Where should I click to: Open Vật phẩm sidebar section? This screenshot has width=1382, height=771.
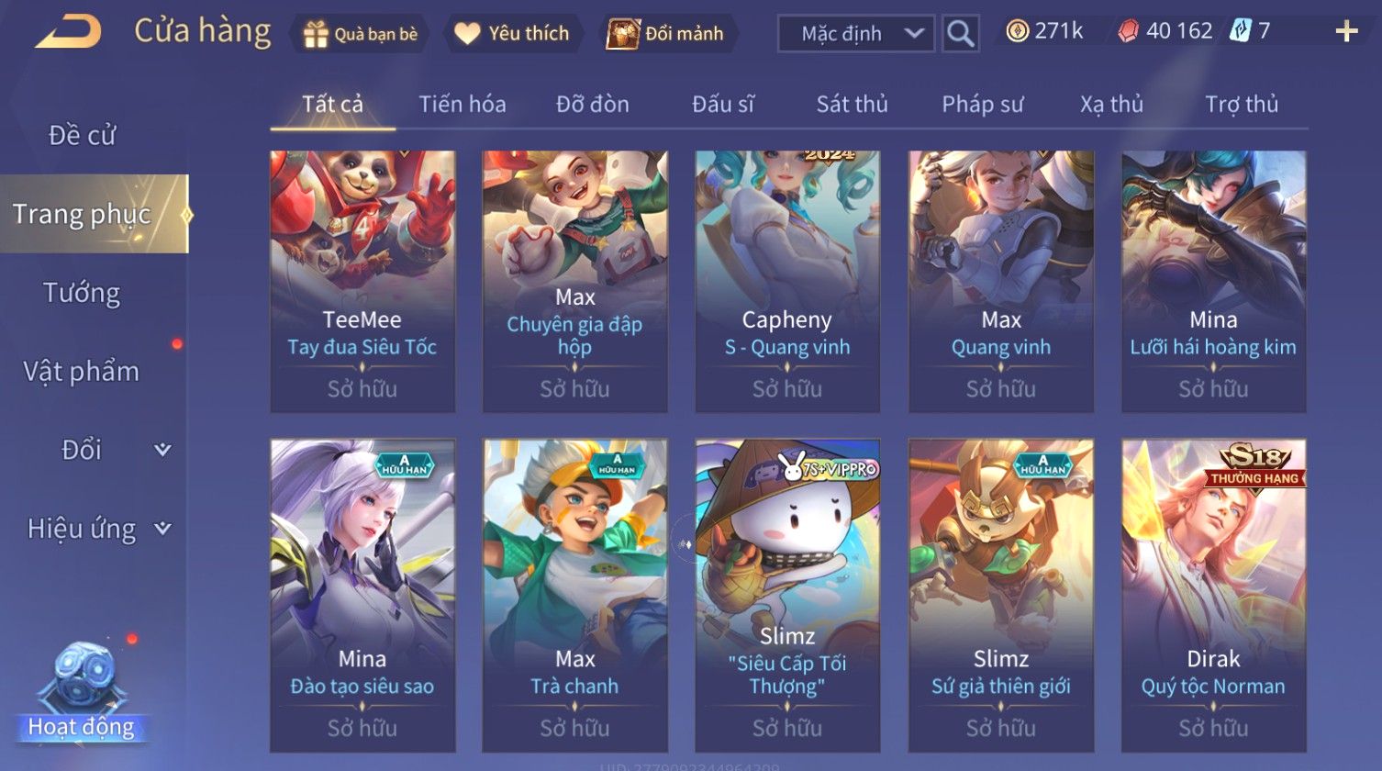[x=82, y=372]
